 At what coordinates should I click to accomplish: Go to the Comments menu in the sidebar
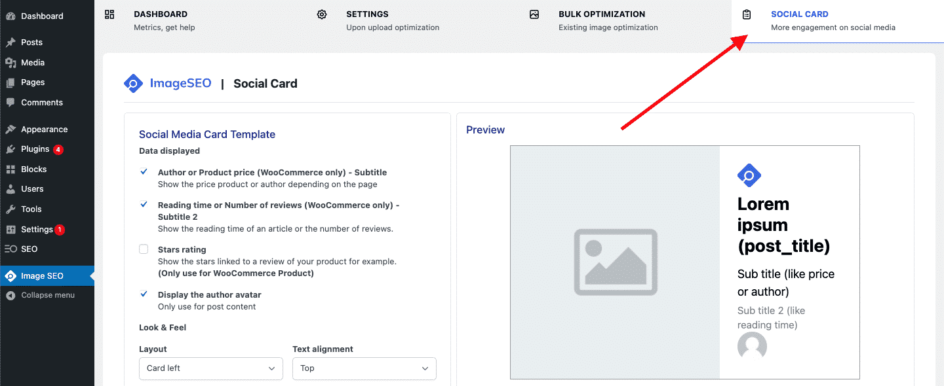click(41, 102)
